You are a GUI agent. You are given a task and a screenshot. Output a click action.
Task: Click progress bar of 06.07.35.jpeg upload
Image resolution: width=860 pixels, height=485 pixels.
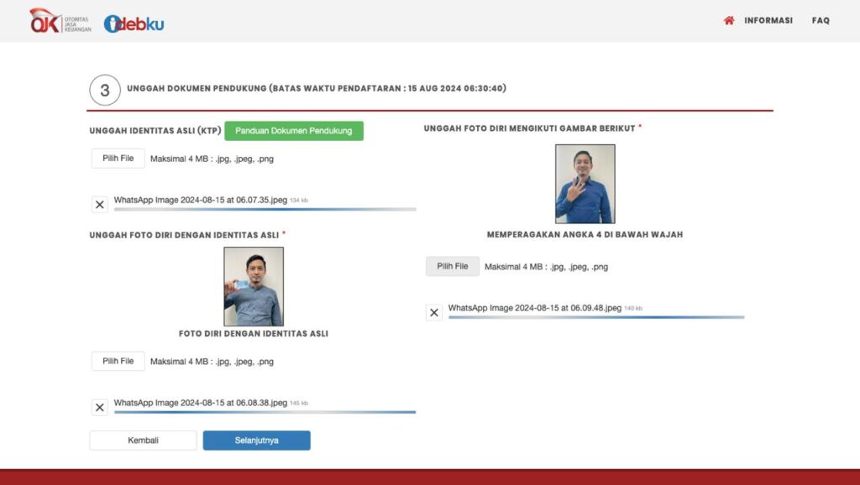click(x=265, y=209)
